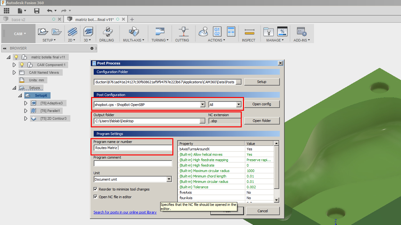The image size is (401, 225).
Task: Toggle lightbulb visibility for CAM Component:1
Action: [22, 65]
